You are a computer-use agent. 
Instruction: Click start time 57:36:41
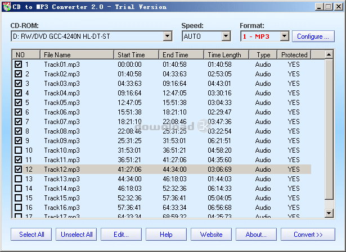pyautogui.click(x=129, y=208)
